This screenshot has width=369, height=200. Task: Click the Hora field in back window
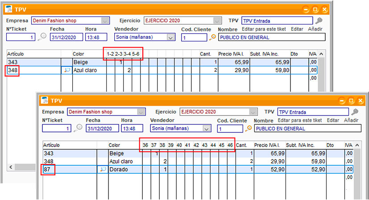click(x=97, y=37)
